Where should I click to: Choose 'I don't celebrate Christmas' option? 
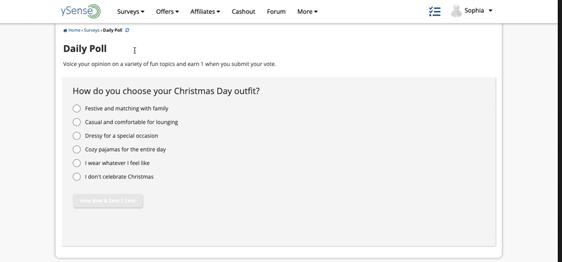pos(77,176)
